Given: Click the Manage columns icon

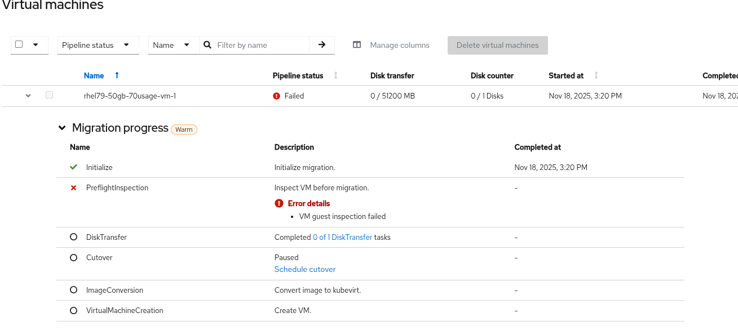Looking at the screenshot, I should (x=357, y=45).
